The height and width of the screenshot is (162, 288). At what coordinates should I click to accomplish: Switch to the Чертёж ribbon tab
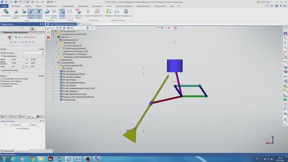click(x=28, y=6)
